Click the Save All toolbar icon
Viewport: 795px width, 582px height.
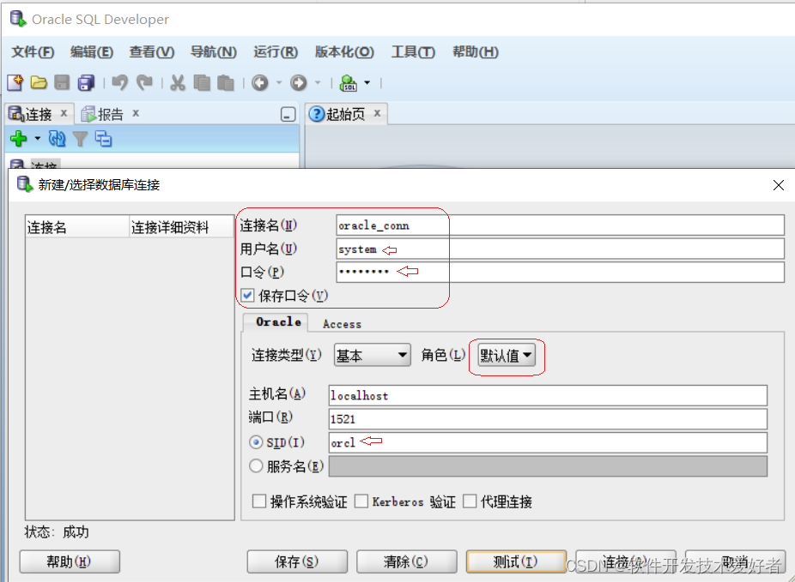[86, 82]
